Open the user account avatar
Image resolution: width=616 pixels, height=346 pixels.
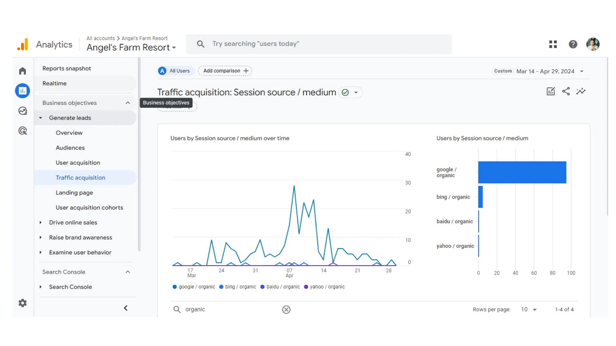click(593, 44)
